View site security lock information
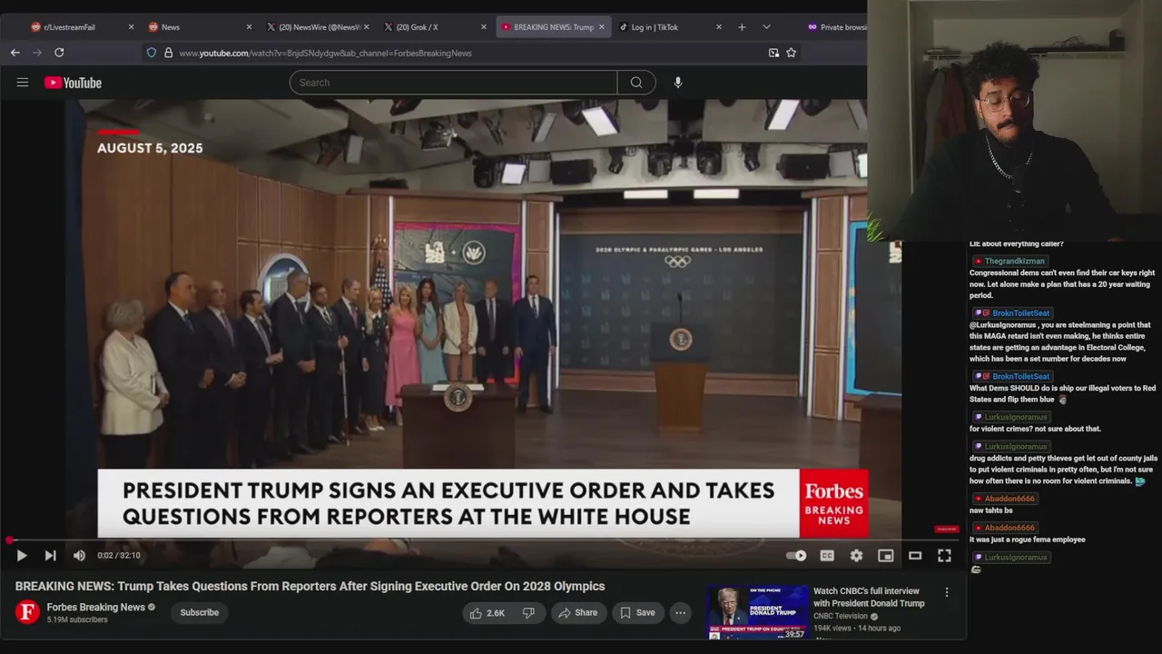 pos(168,53)
